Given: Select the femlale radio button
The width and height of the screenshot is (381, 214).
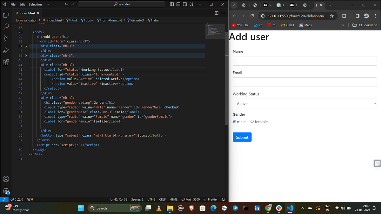Looking at the screenshot, I should 252,121.
